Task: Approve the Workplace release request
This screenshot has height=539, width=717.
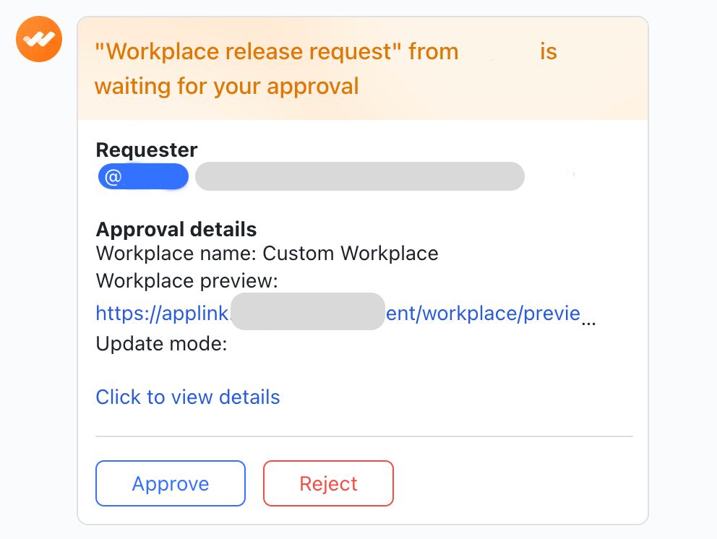Action: 170,483
